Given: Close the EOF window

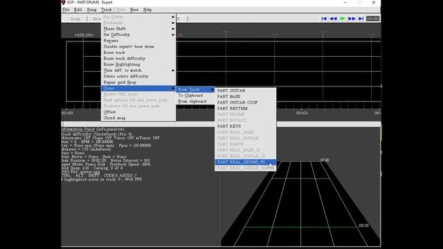Looking at the screenshot, I should 374,3.
